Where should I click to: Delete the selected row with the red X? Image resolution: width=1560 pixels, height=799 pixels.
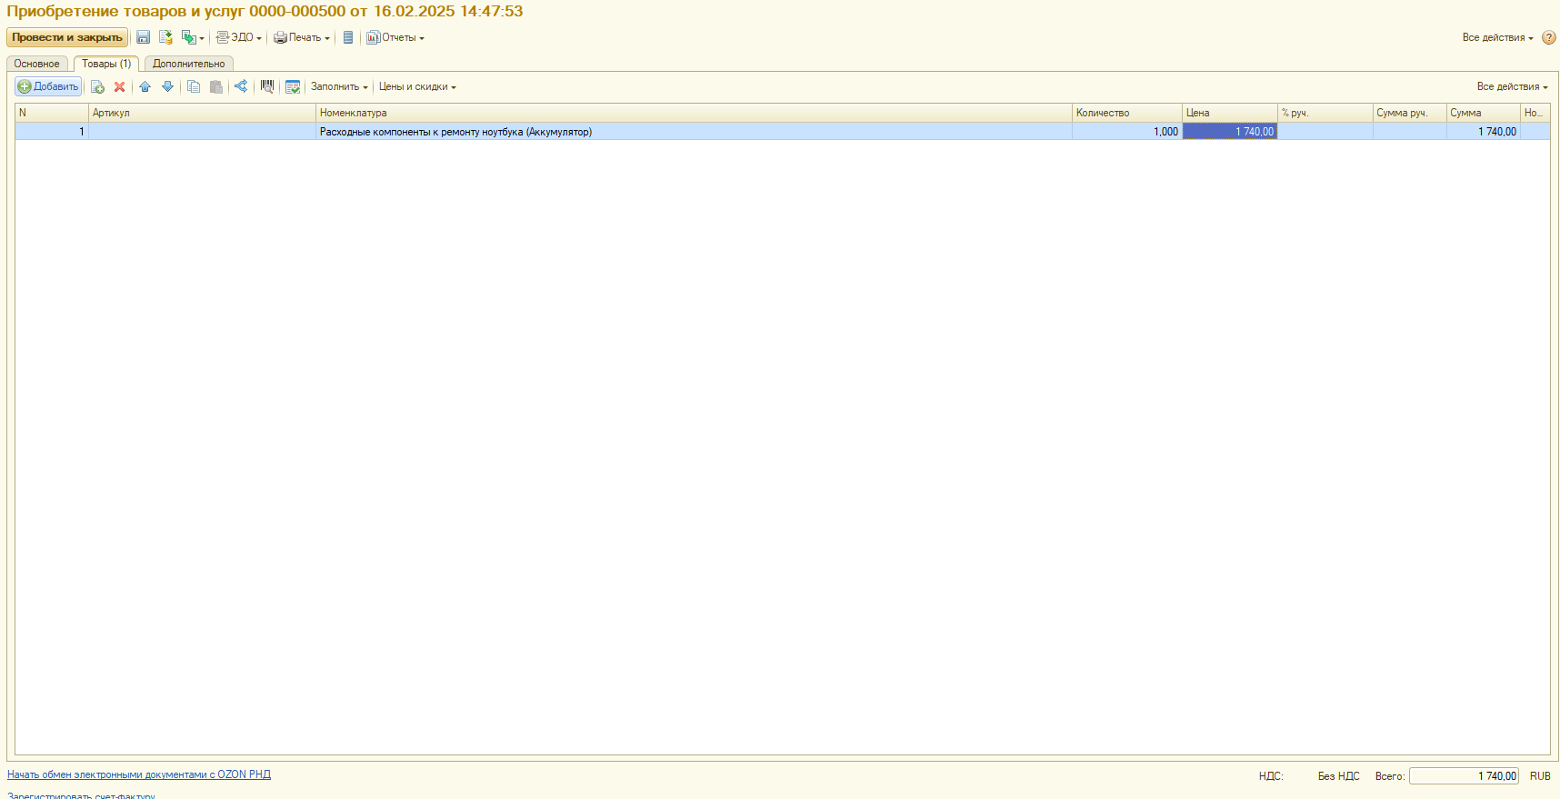pyautogui.click(x=119, y=87)
